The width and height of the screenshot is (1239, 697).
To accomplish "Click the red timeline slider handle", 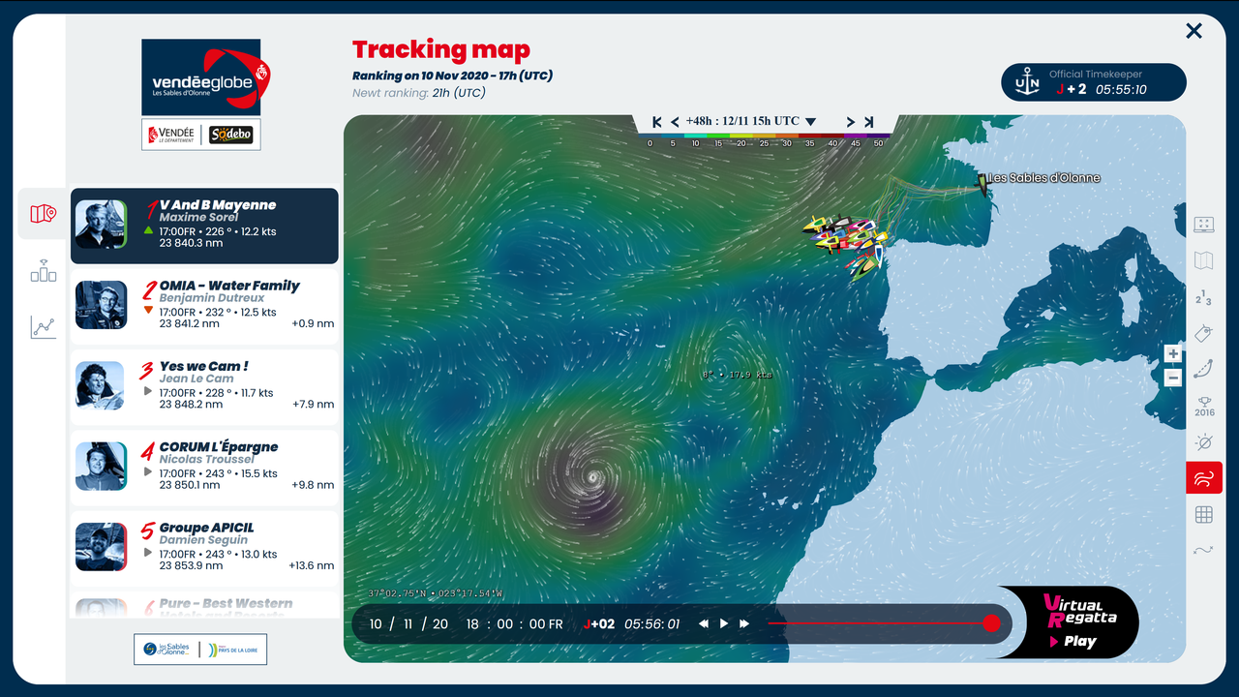I will coord(991,623).
